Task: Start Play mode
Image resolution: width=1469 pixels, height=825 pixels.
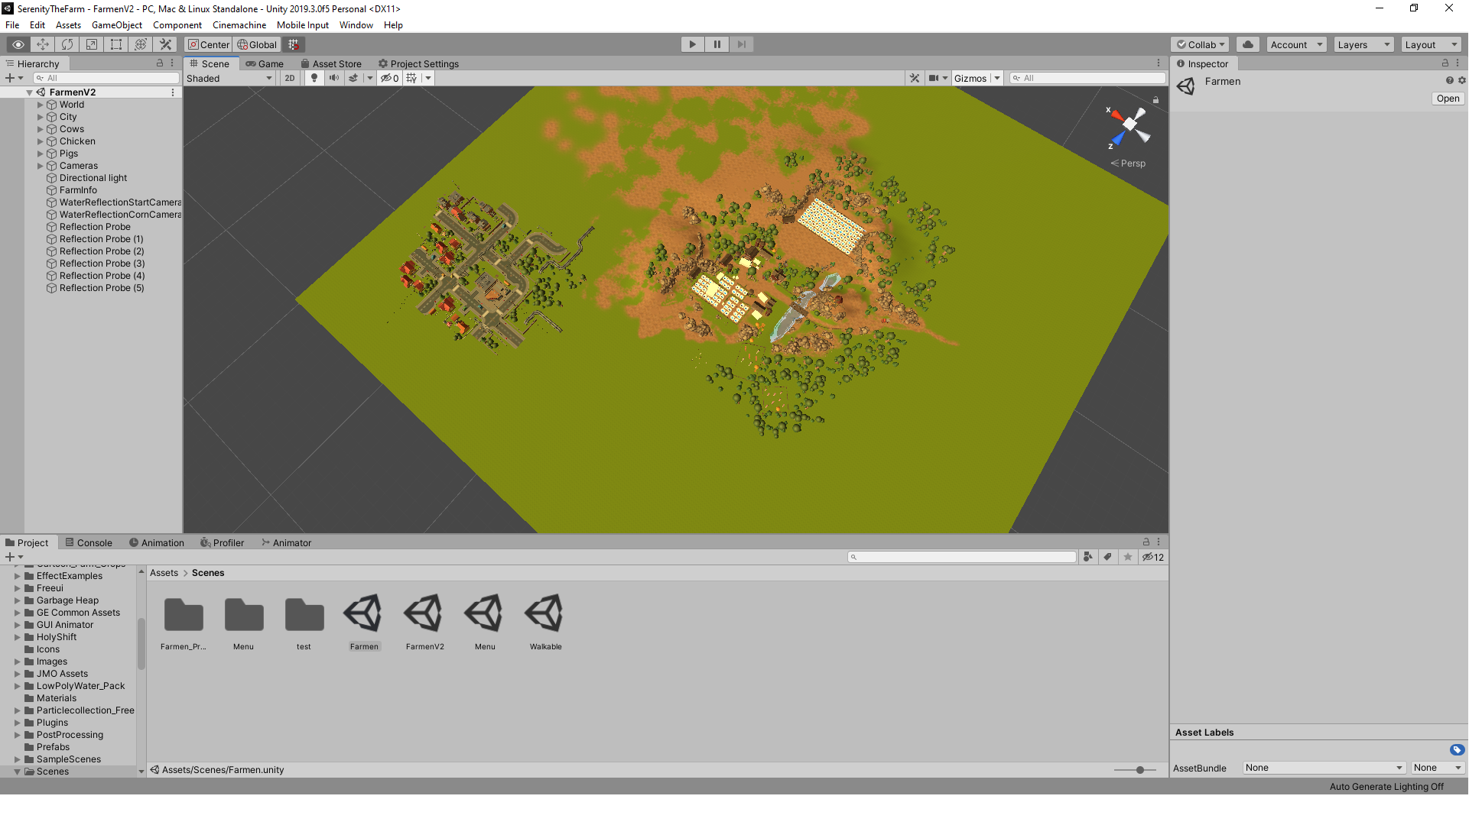Action: tap(692, 44)
